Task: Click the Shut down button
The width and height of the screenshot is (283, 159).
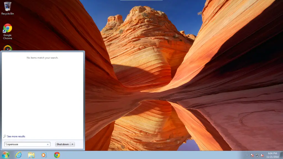Action: pyautogui.click(x=63, y=144)
